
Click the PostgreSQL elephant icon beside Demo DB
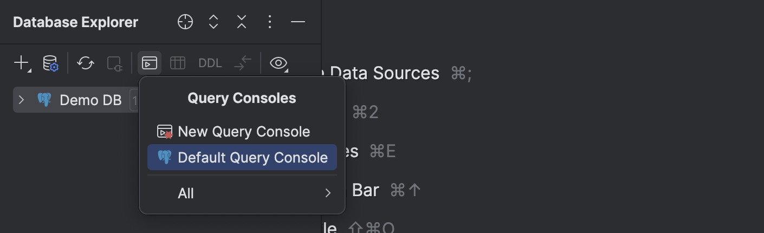[44, 100]
